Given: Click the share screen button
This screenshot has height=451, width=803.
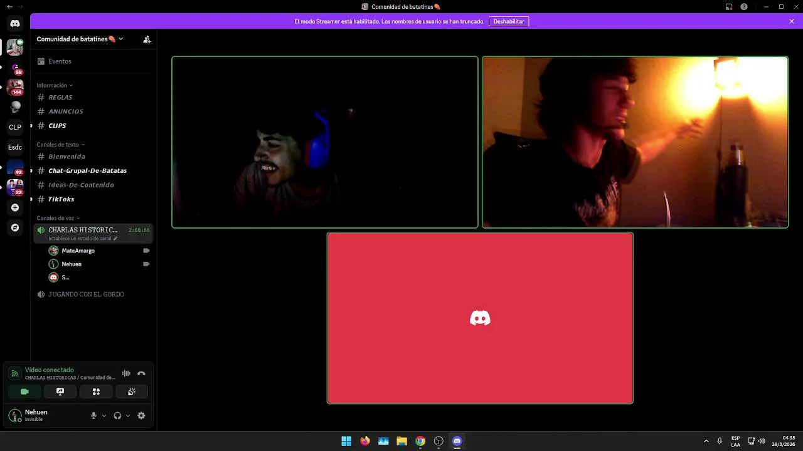Looking at the screenshot, I should tap(60, 391).
